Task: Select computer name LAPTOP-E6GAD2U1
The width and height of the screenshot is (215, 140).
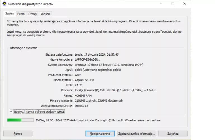Action: pyautogui.click(x=87, y=59)
